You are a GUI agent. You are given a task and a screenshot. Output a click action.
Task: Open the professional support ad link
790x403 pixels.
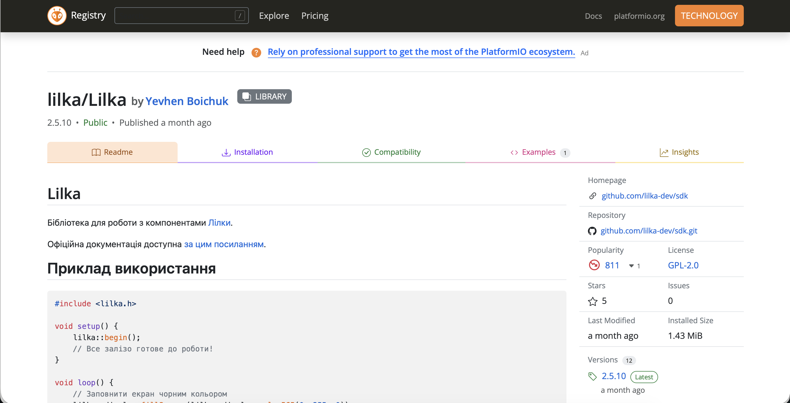tap(421, 52)
